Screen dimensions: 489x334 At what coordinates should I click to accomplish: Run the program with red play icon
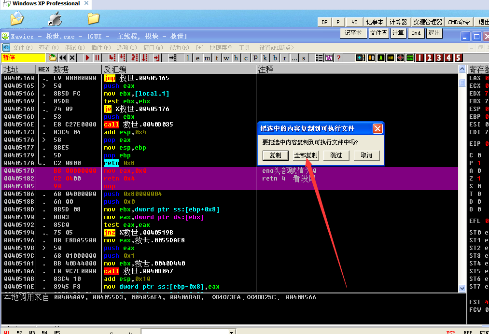pyautogui.click(x=88, y=58)
